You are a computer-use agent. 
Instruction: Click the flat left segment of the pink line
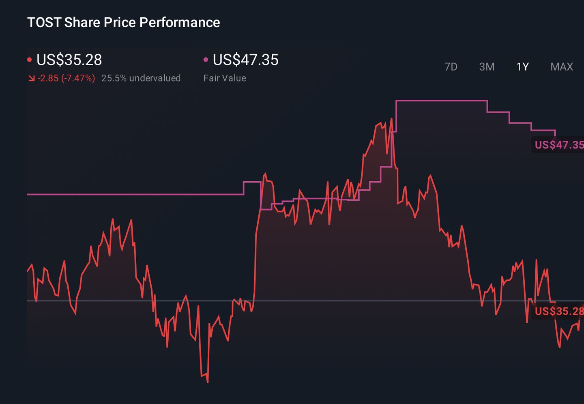tap(134, 195)
